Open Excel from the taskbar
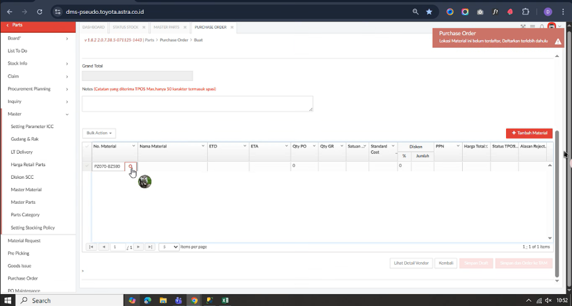The image size is (572, 306). [225, 300]
